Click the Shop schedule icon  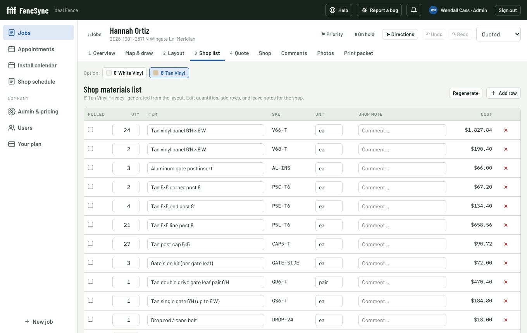pyautogui.click(x=12, y=82)
